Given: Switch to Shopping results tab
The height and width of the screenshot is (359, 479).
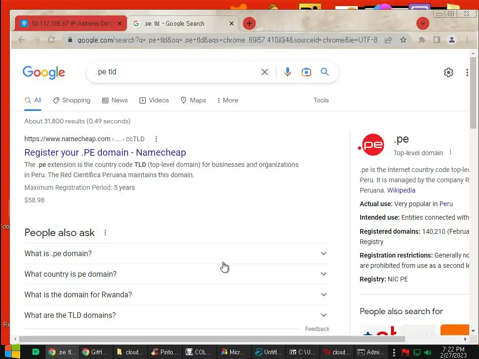Looking at the screenshot, I should (72, 101).
